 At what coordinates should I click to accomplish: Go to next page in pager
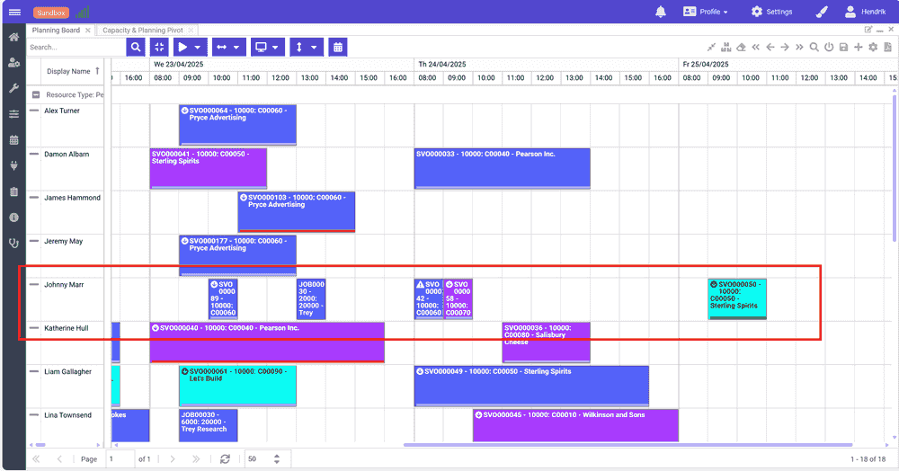[172, 459]
